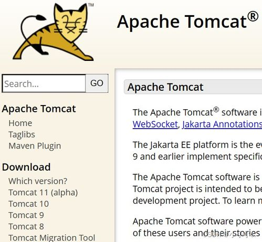This screenshot has width=262, height=242.
Task: Select the Tomcat 9 download link
Action: [26, 215]
